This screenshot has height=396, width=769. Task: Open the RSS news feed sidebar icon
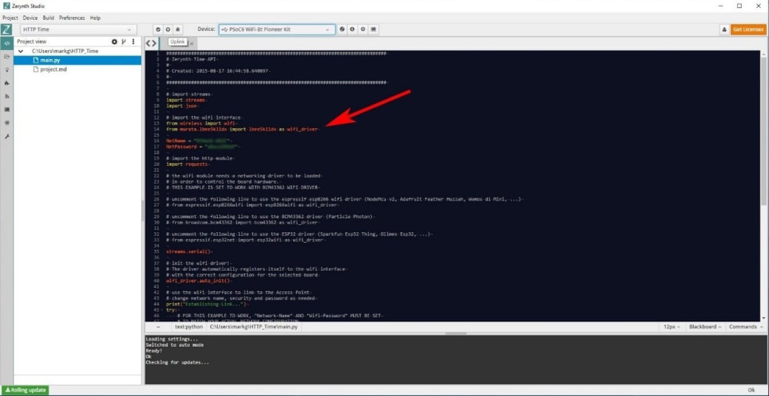7,96
